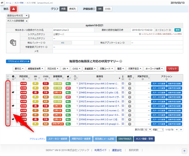
Task: Click help icon next to エージェント
Action: 170,30
